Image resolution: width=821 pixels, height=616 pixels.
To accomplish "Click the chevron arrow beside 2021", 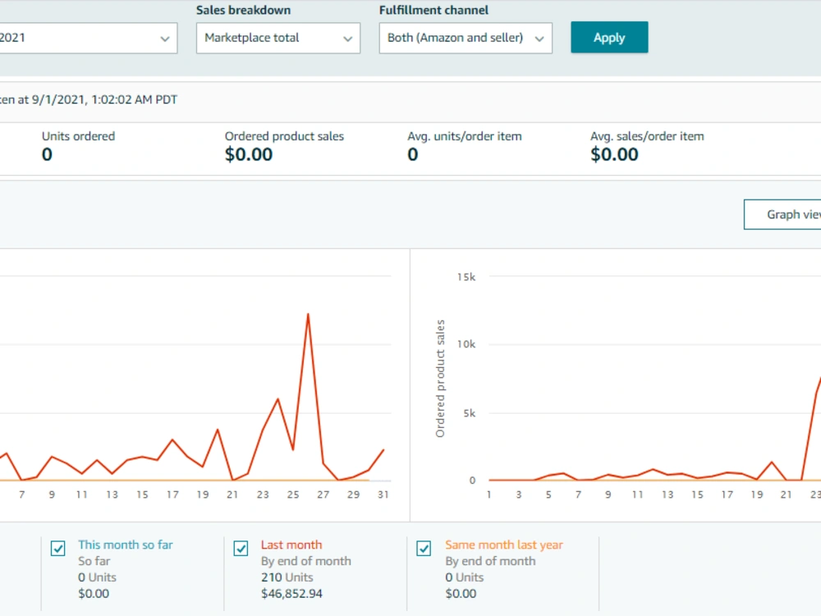I will pos(165,39).
